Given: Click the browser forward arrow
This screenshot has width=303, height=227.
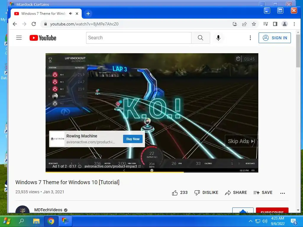Looking at the screenshot, I should [24, 24].
